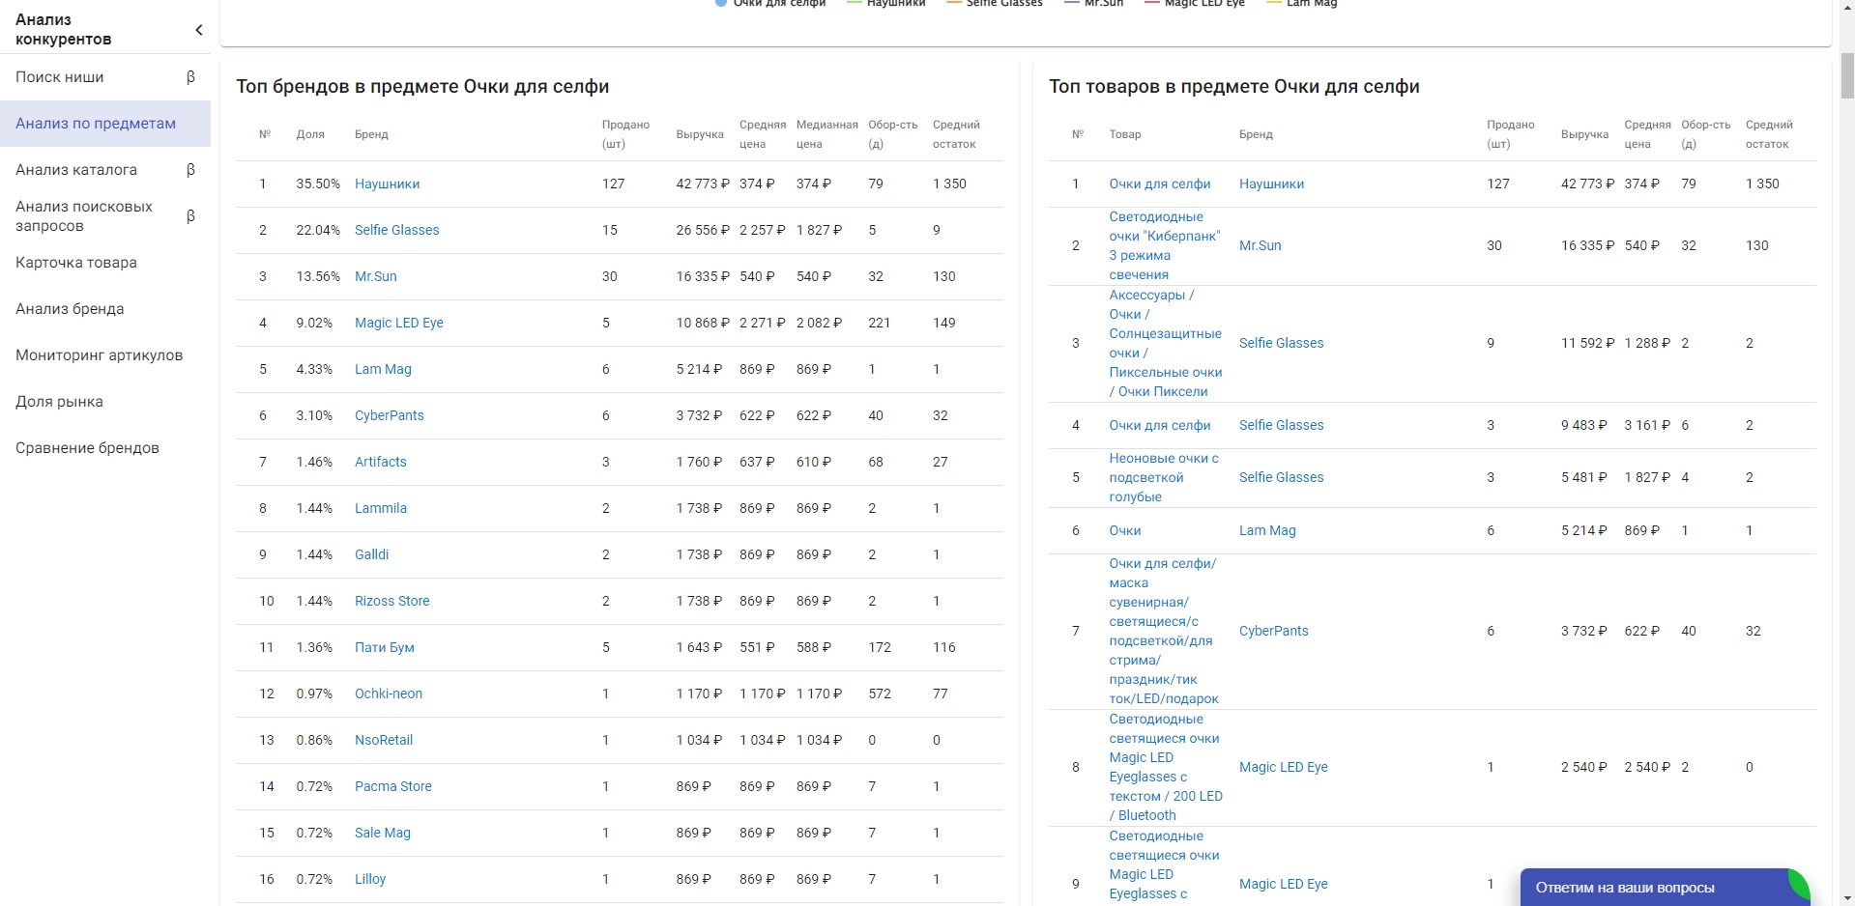Open the Пати Бум brand link
This screenshot has height=906, width=1855.
[384, 647]
